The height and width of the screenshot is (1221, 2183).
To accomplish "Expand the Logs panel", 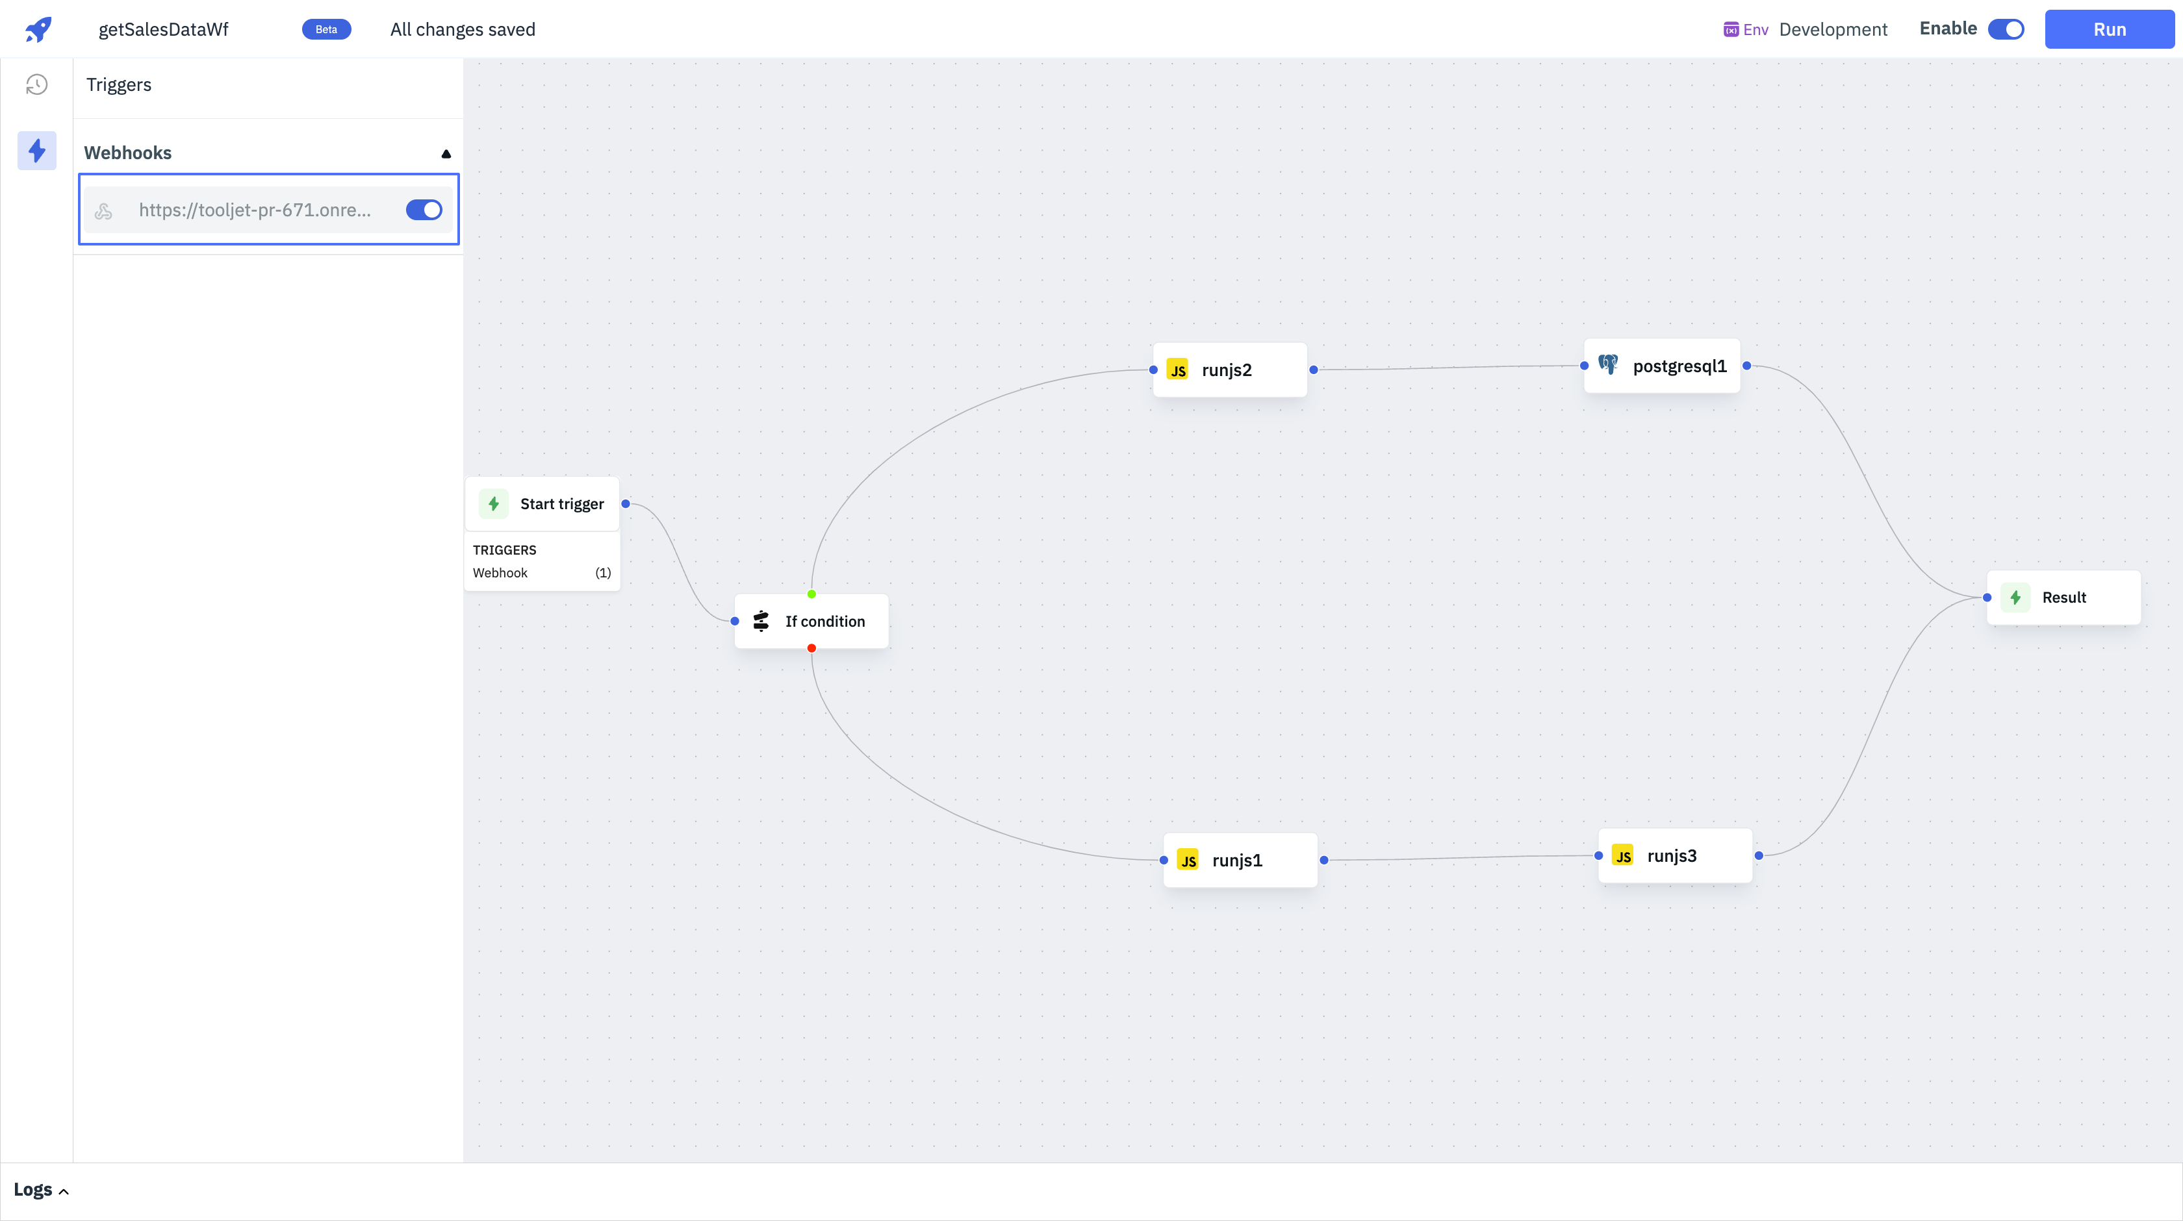I will [41, 1190].
